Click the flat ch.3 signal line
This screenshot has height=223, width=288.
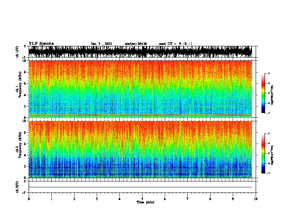coord(140,187)
